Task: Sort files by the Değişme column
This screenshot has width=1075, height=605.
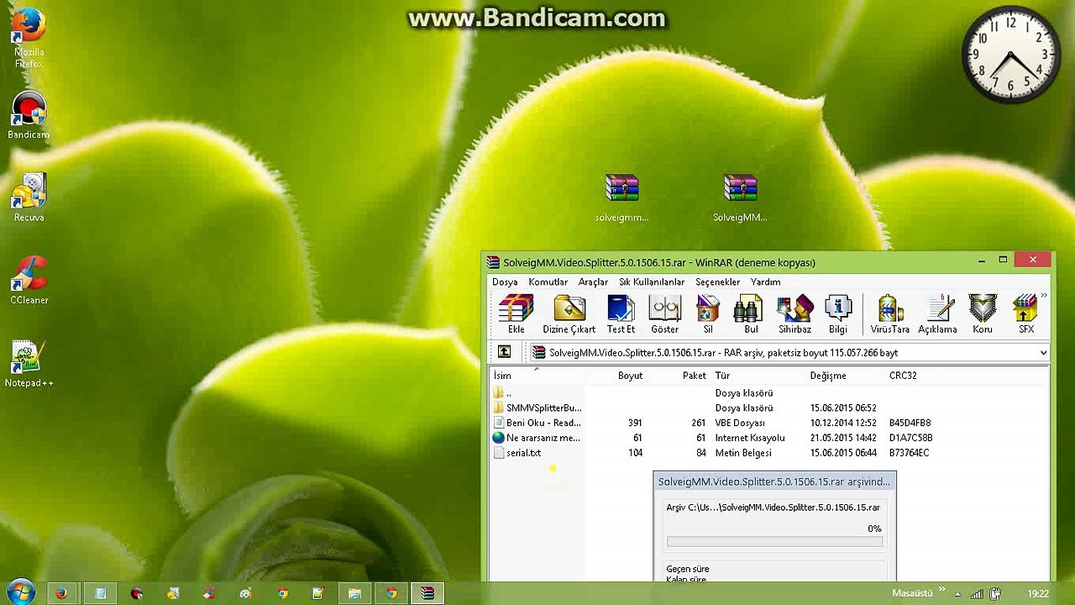Action: click(x=828, y=376)
